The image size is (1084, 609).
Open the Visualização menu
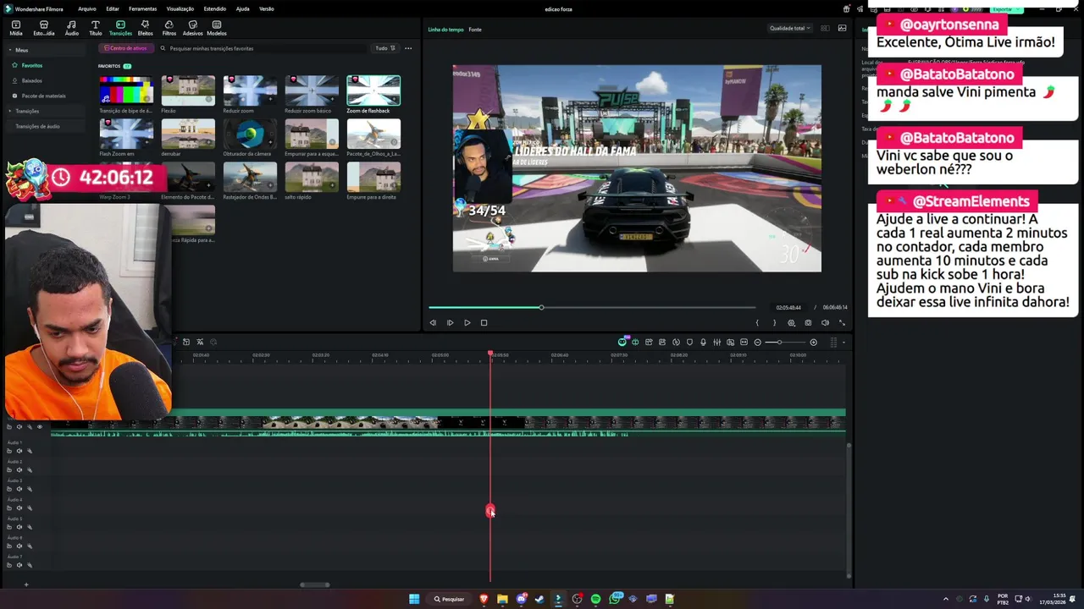[180, 8]
